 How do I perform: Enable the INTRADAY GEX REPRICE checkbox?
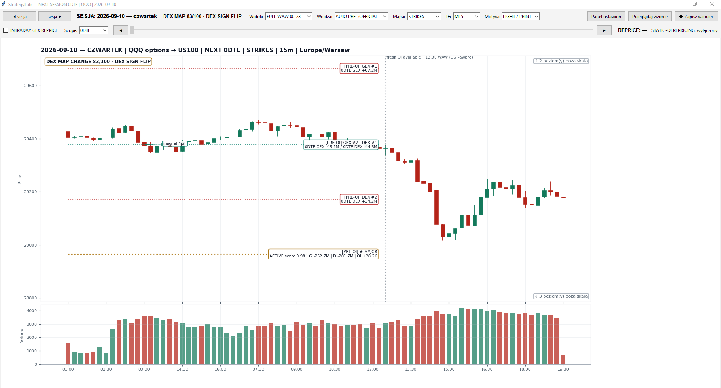[x=6, y=30]
